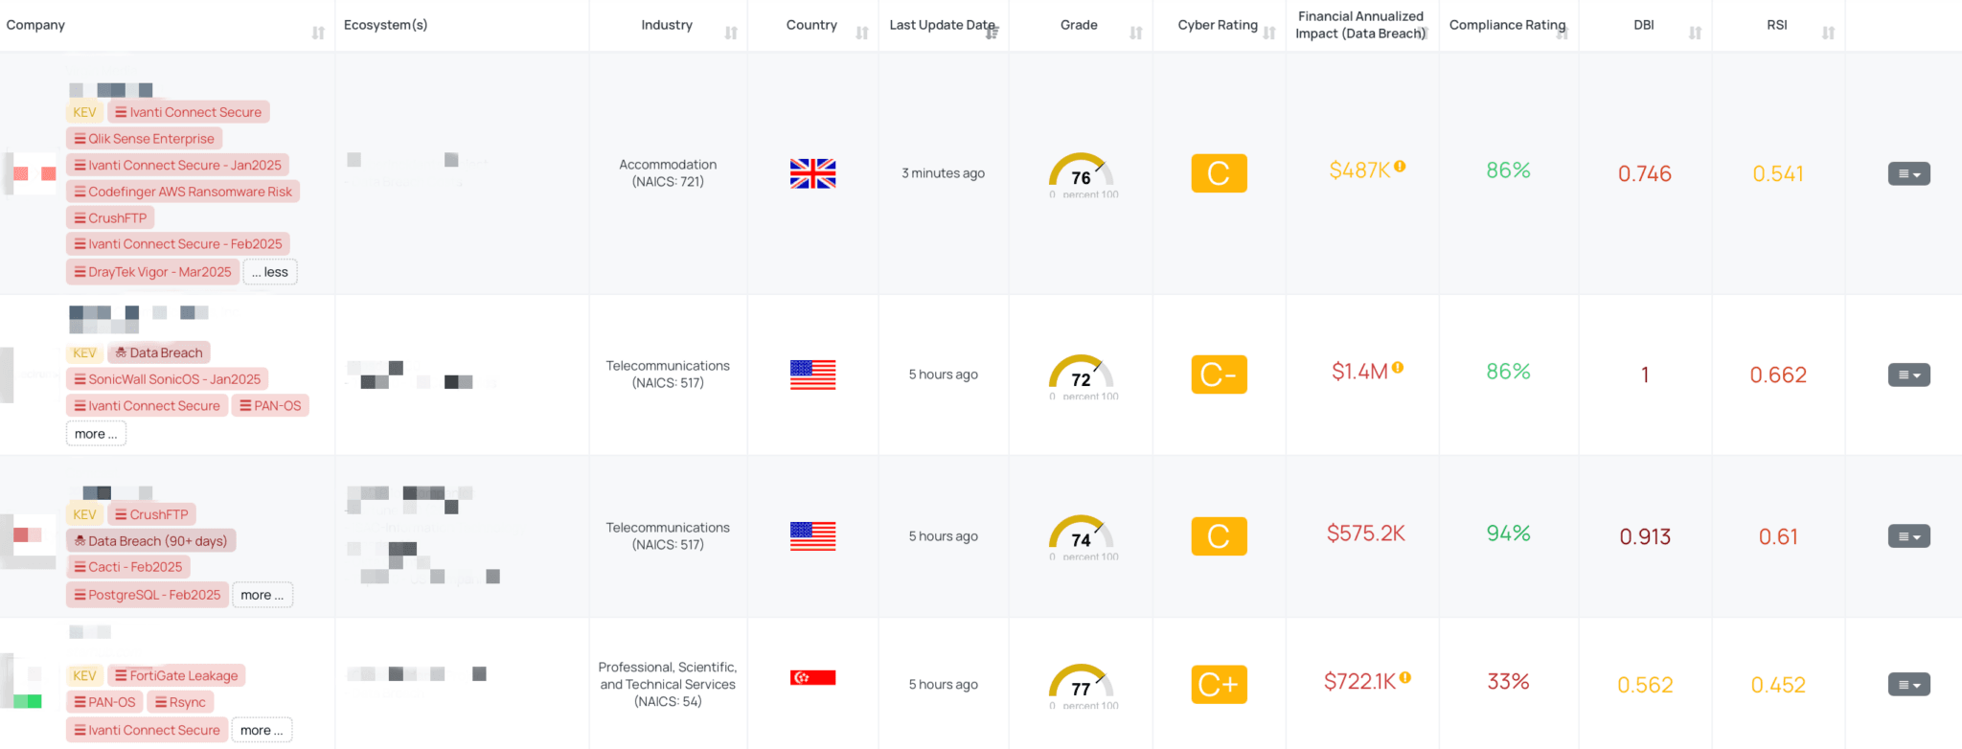Viewport: 1962px width, 749px height.
Task: Expand tags next to PostgreSQL - Feb2025
Action: pyautogui.click(x=262, y=595)
